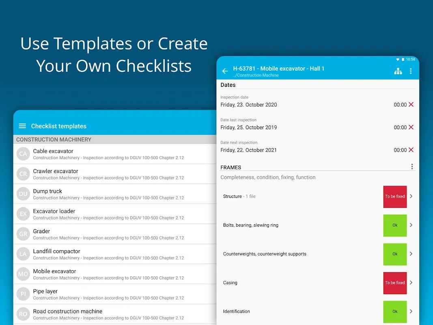Open the overflow menu in the inspection header
The height and width of the screenshot is (325, 433).
411,71
